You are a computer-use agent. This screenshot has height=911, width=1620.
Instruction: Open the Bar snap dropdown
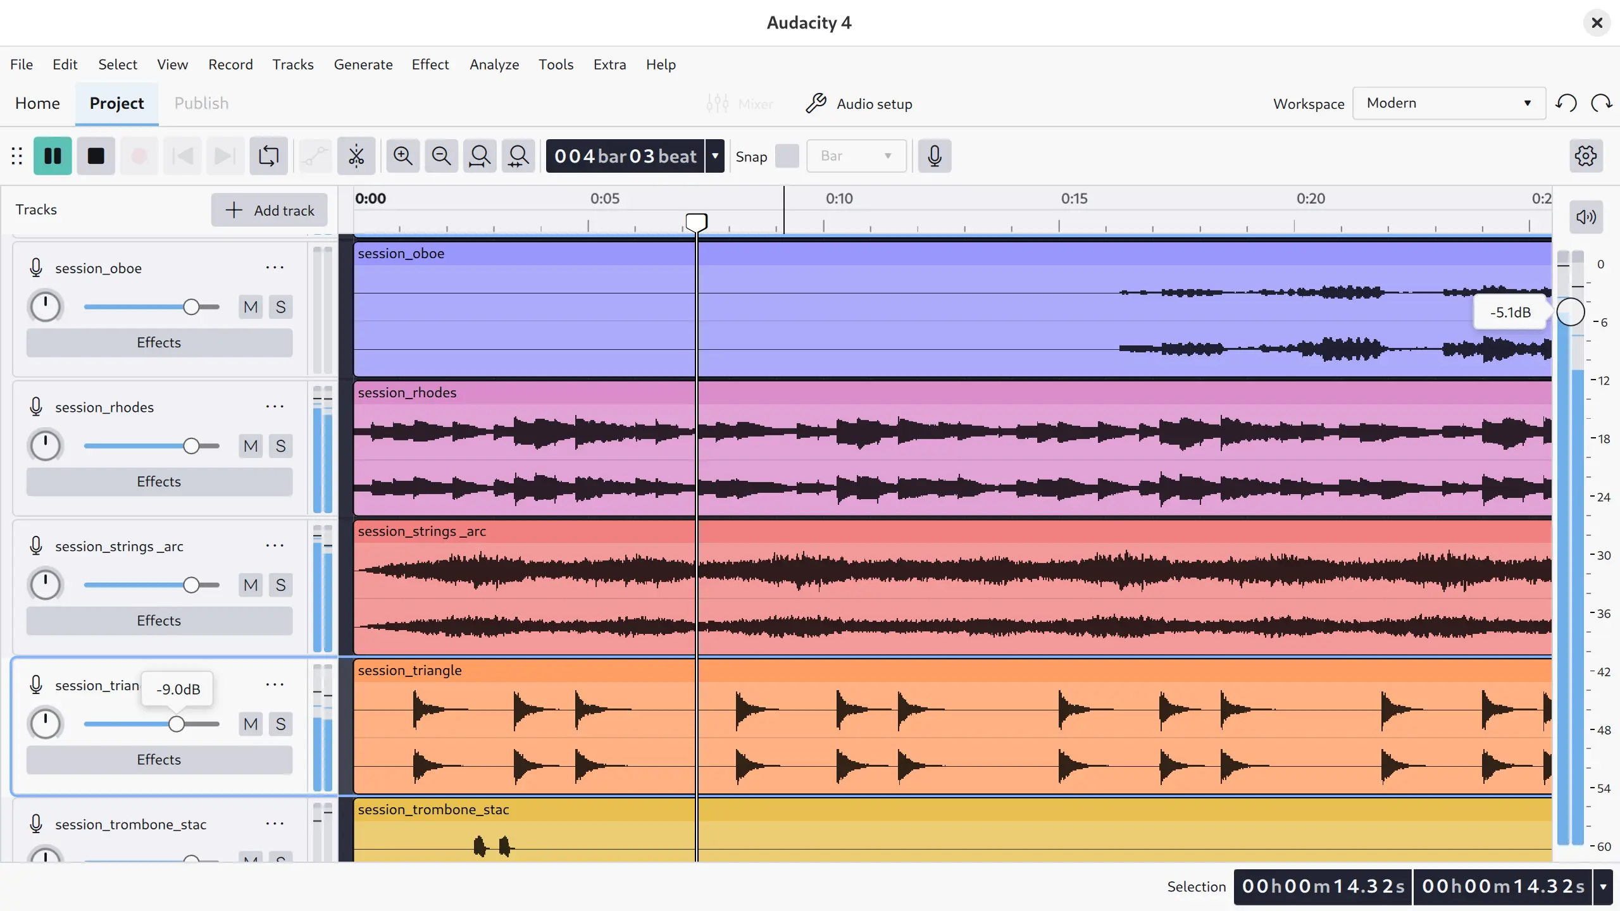click(857, 156)
